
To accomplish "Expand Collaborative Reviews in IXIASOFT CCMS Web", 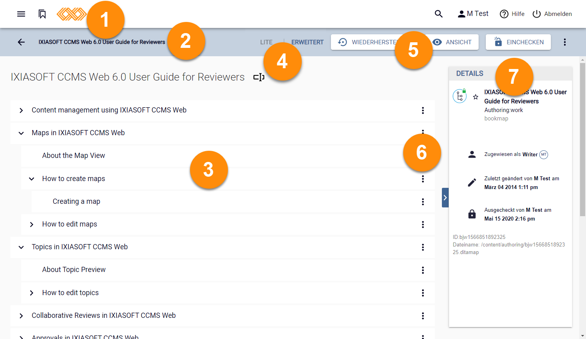I will point(21,316).
